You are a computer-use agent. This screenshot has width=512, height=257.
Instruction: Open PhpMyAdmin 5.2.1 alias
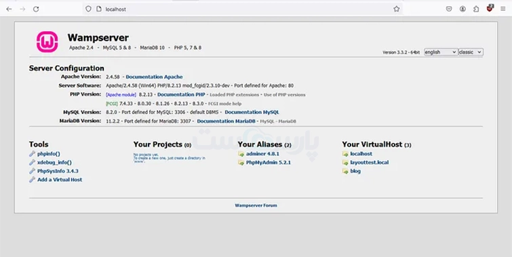point(269,163)
